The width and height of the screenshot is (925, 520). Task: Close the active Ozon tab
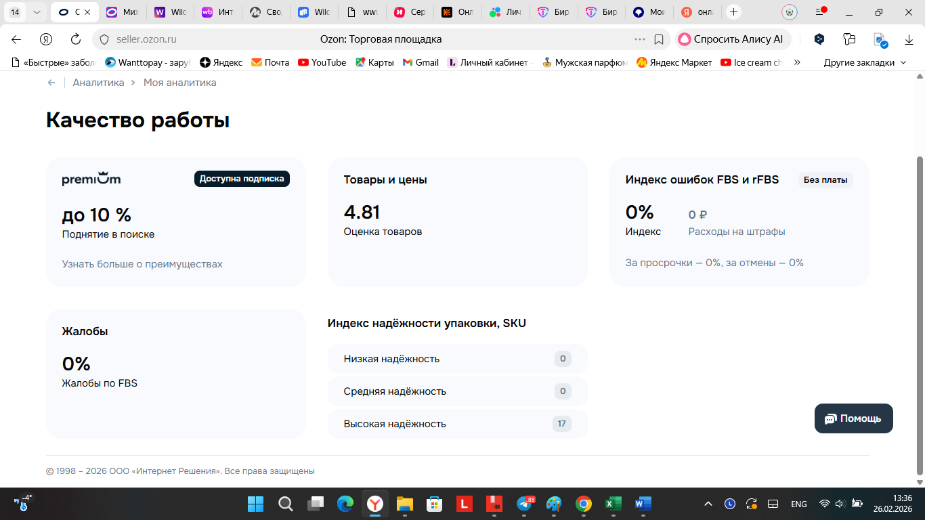[87, 12]
